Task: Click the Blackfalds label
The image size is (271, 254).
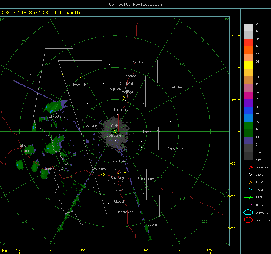Action: click(x=128, y=84)
